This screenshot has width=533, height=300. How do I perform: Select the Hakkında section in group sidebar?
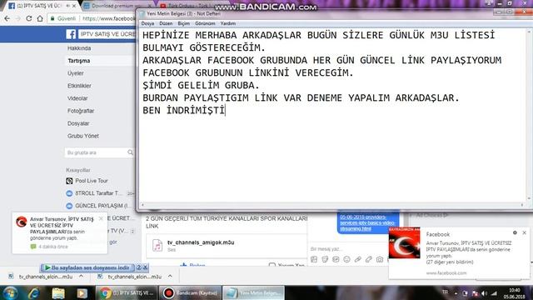[x=79, y=48]
